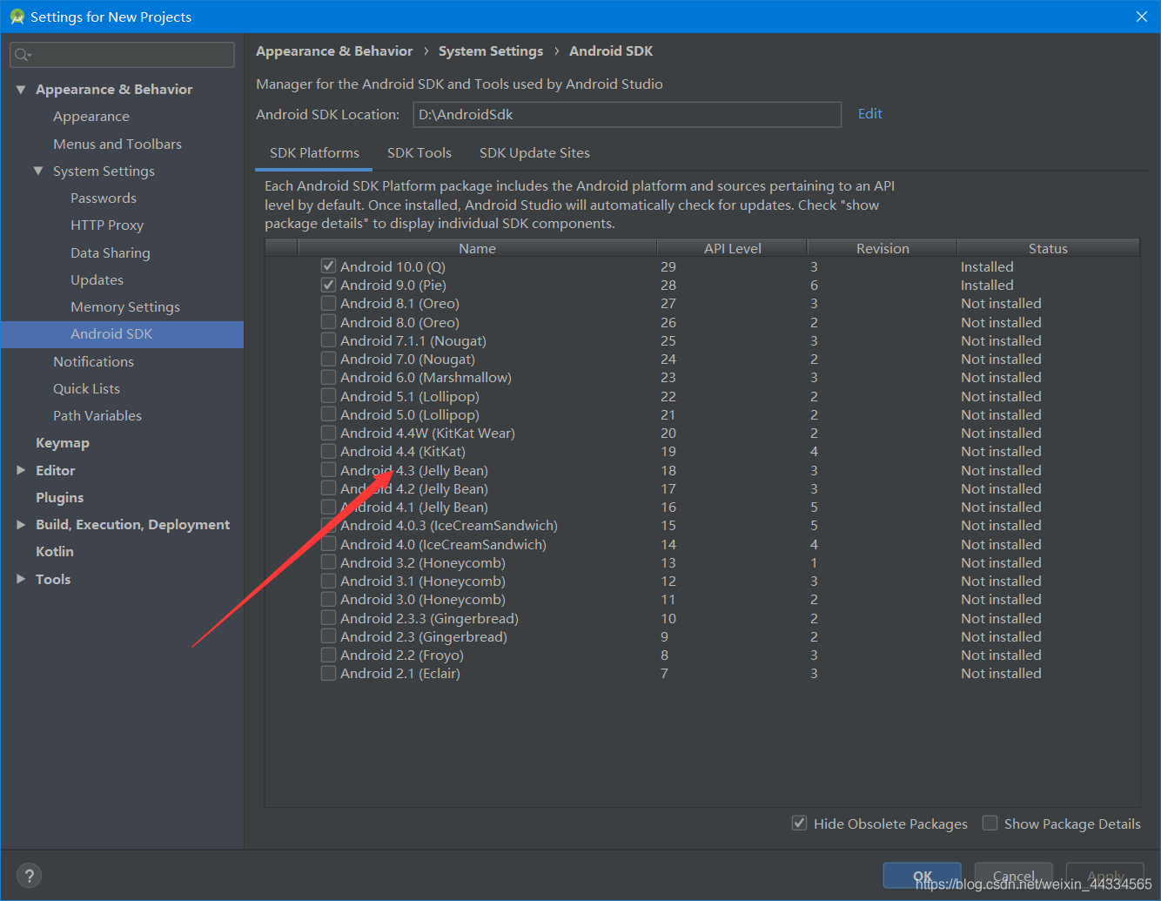Sort by the Status column header
The height and width of the screenshot is (901, 1161).
tap(1048, 248)
